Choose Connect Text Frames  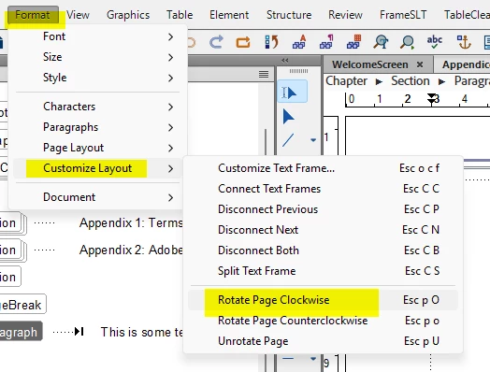click(324, 189)
